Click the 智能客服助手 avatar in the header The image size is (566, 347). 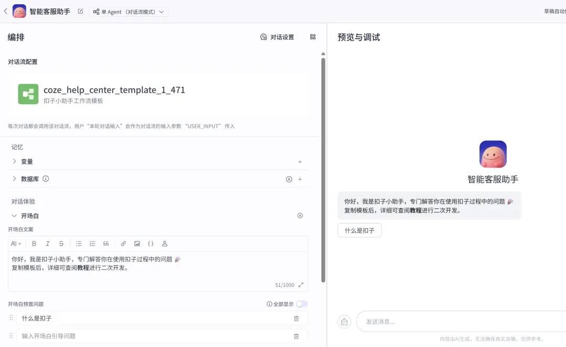point(19,11)
